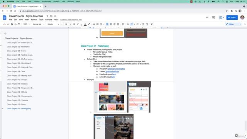Image resolution: width=247 pixels, height=139 pixels.
Task: Open bulleted list style dropdown
Action: [134, 24]
